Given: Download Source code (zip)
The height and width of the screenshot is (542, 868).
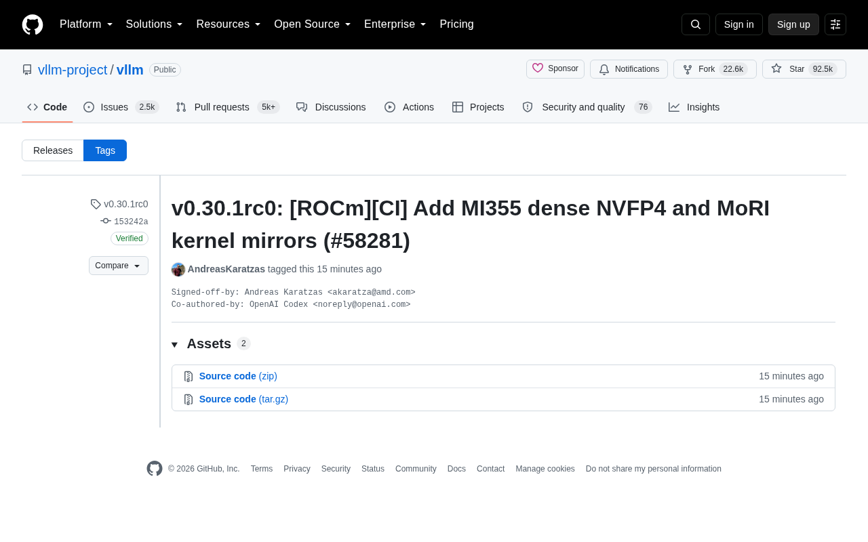Looking at the screenshot, I should point(238,376).
